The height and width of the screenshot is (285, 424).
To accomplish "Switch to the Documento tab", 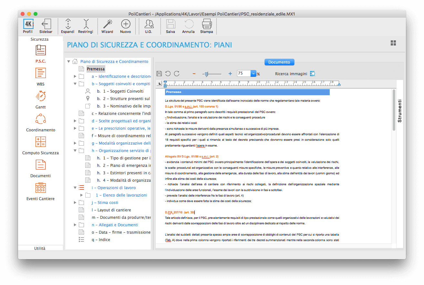I will [279, 62].
